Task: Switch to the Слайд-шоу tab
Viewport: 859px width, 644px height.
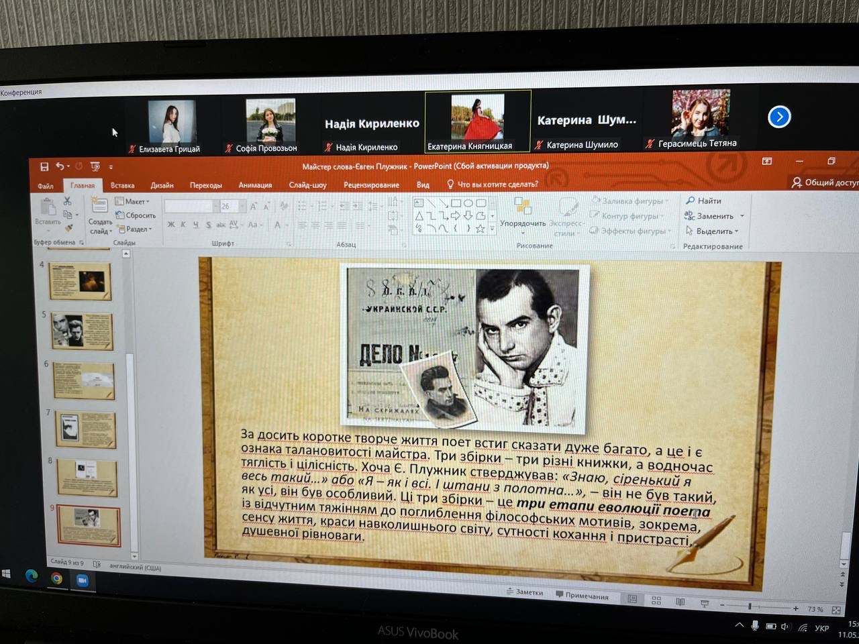Action: point(307,184)
